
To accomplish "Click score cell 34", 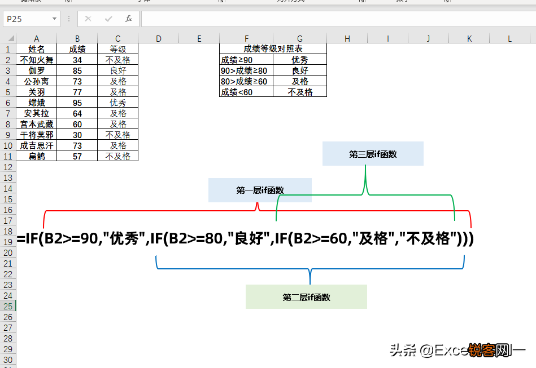I will (x=77, y=60).
